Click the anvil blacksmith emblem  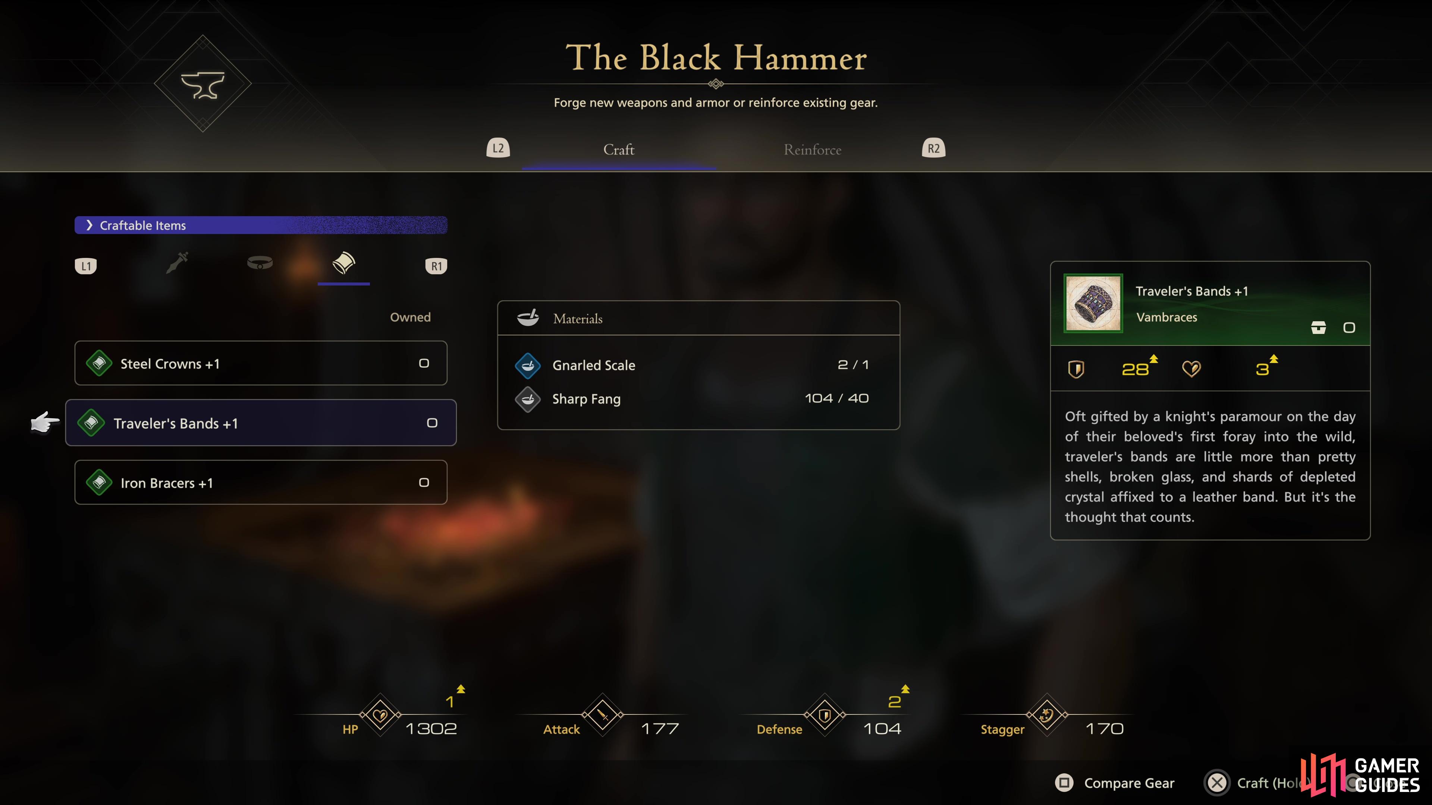[202, 85]
